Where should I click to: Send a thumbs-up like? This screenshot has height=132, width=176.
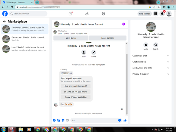click(125, 120)
